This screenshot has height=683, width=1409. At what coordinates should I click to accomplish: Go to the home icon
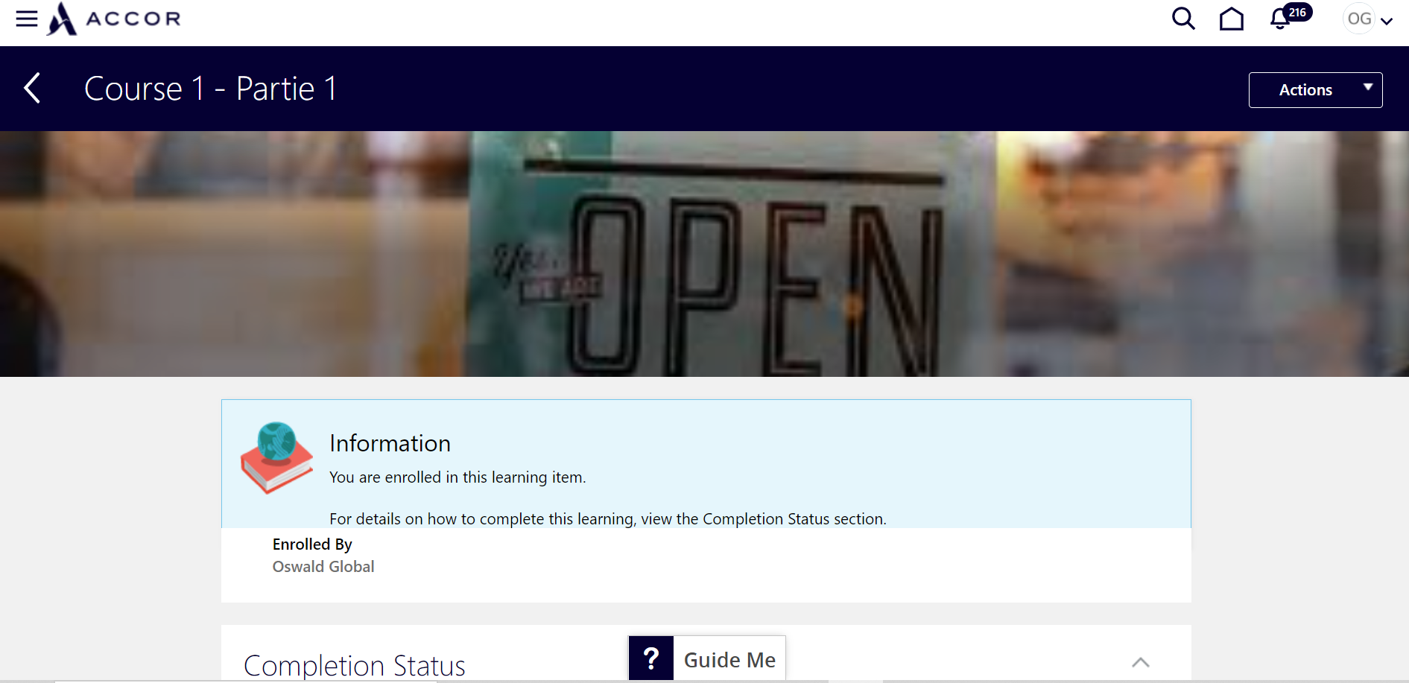pos(1232,19)
